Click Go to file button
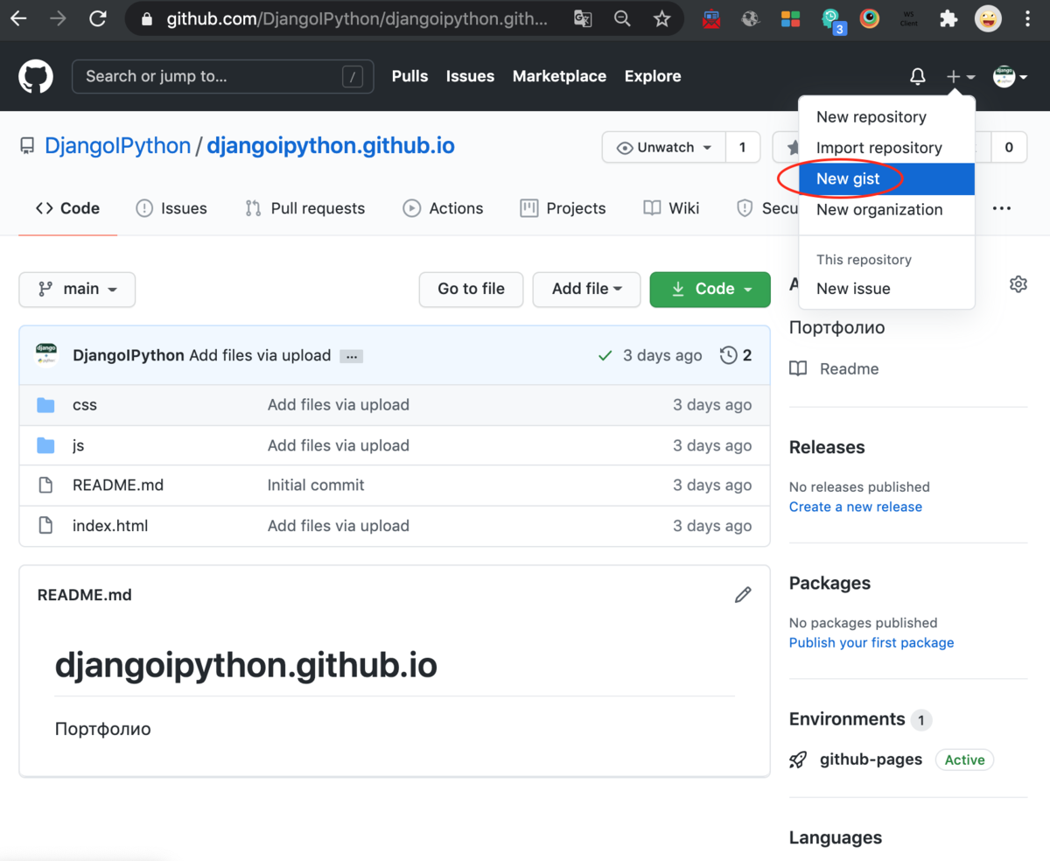Viewport: 1050px width, 861px height. (x=472, y=290)
